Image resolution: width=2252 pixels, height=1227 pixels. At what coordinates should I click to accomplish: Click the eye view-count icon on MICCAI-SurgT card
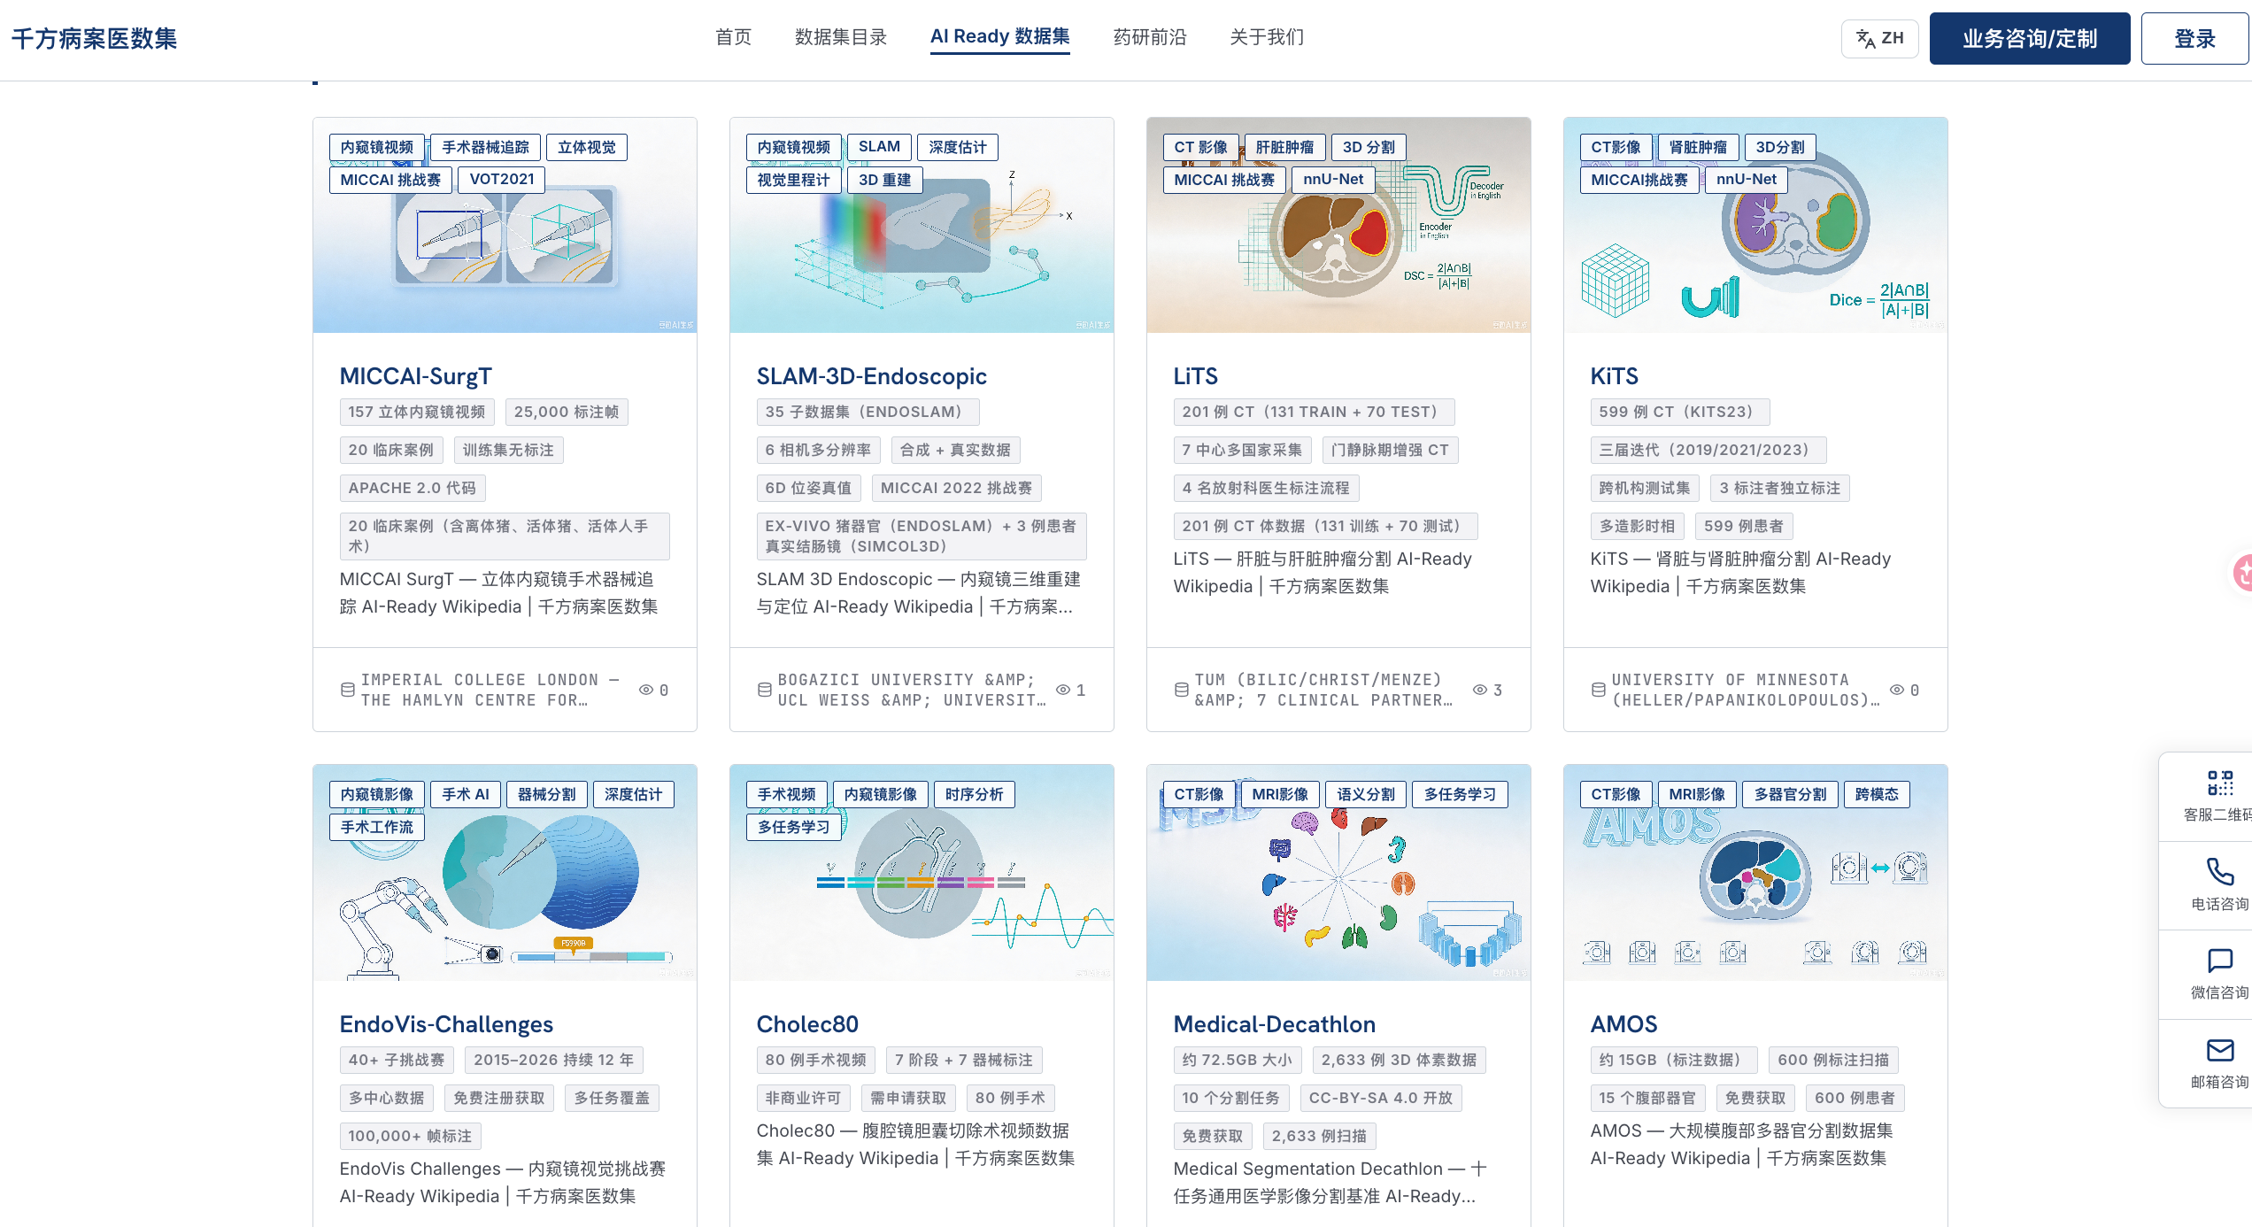coord(646,690)
